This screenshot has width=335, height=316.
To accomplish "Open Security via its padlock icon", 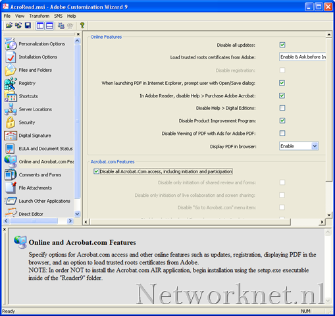I will pyautogui.click(x=11, y=122).
